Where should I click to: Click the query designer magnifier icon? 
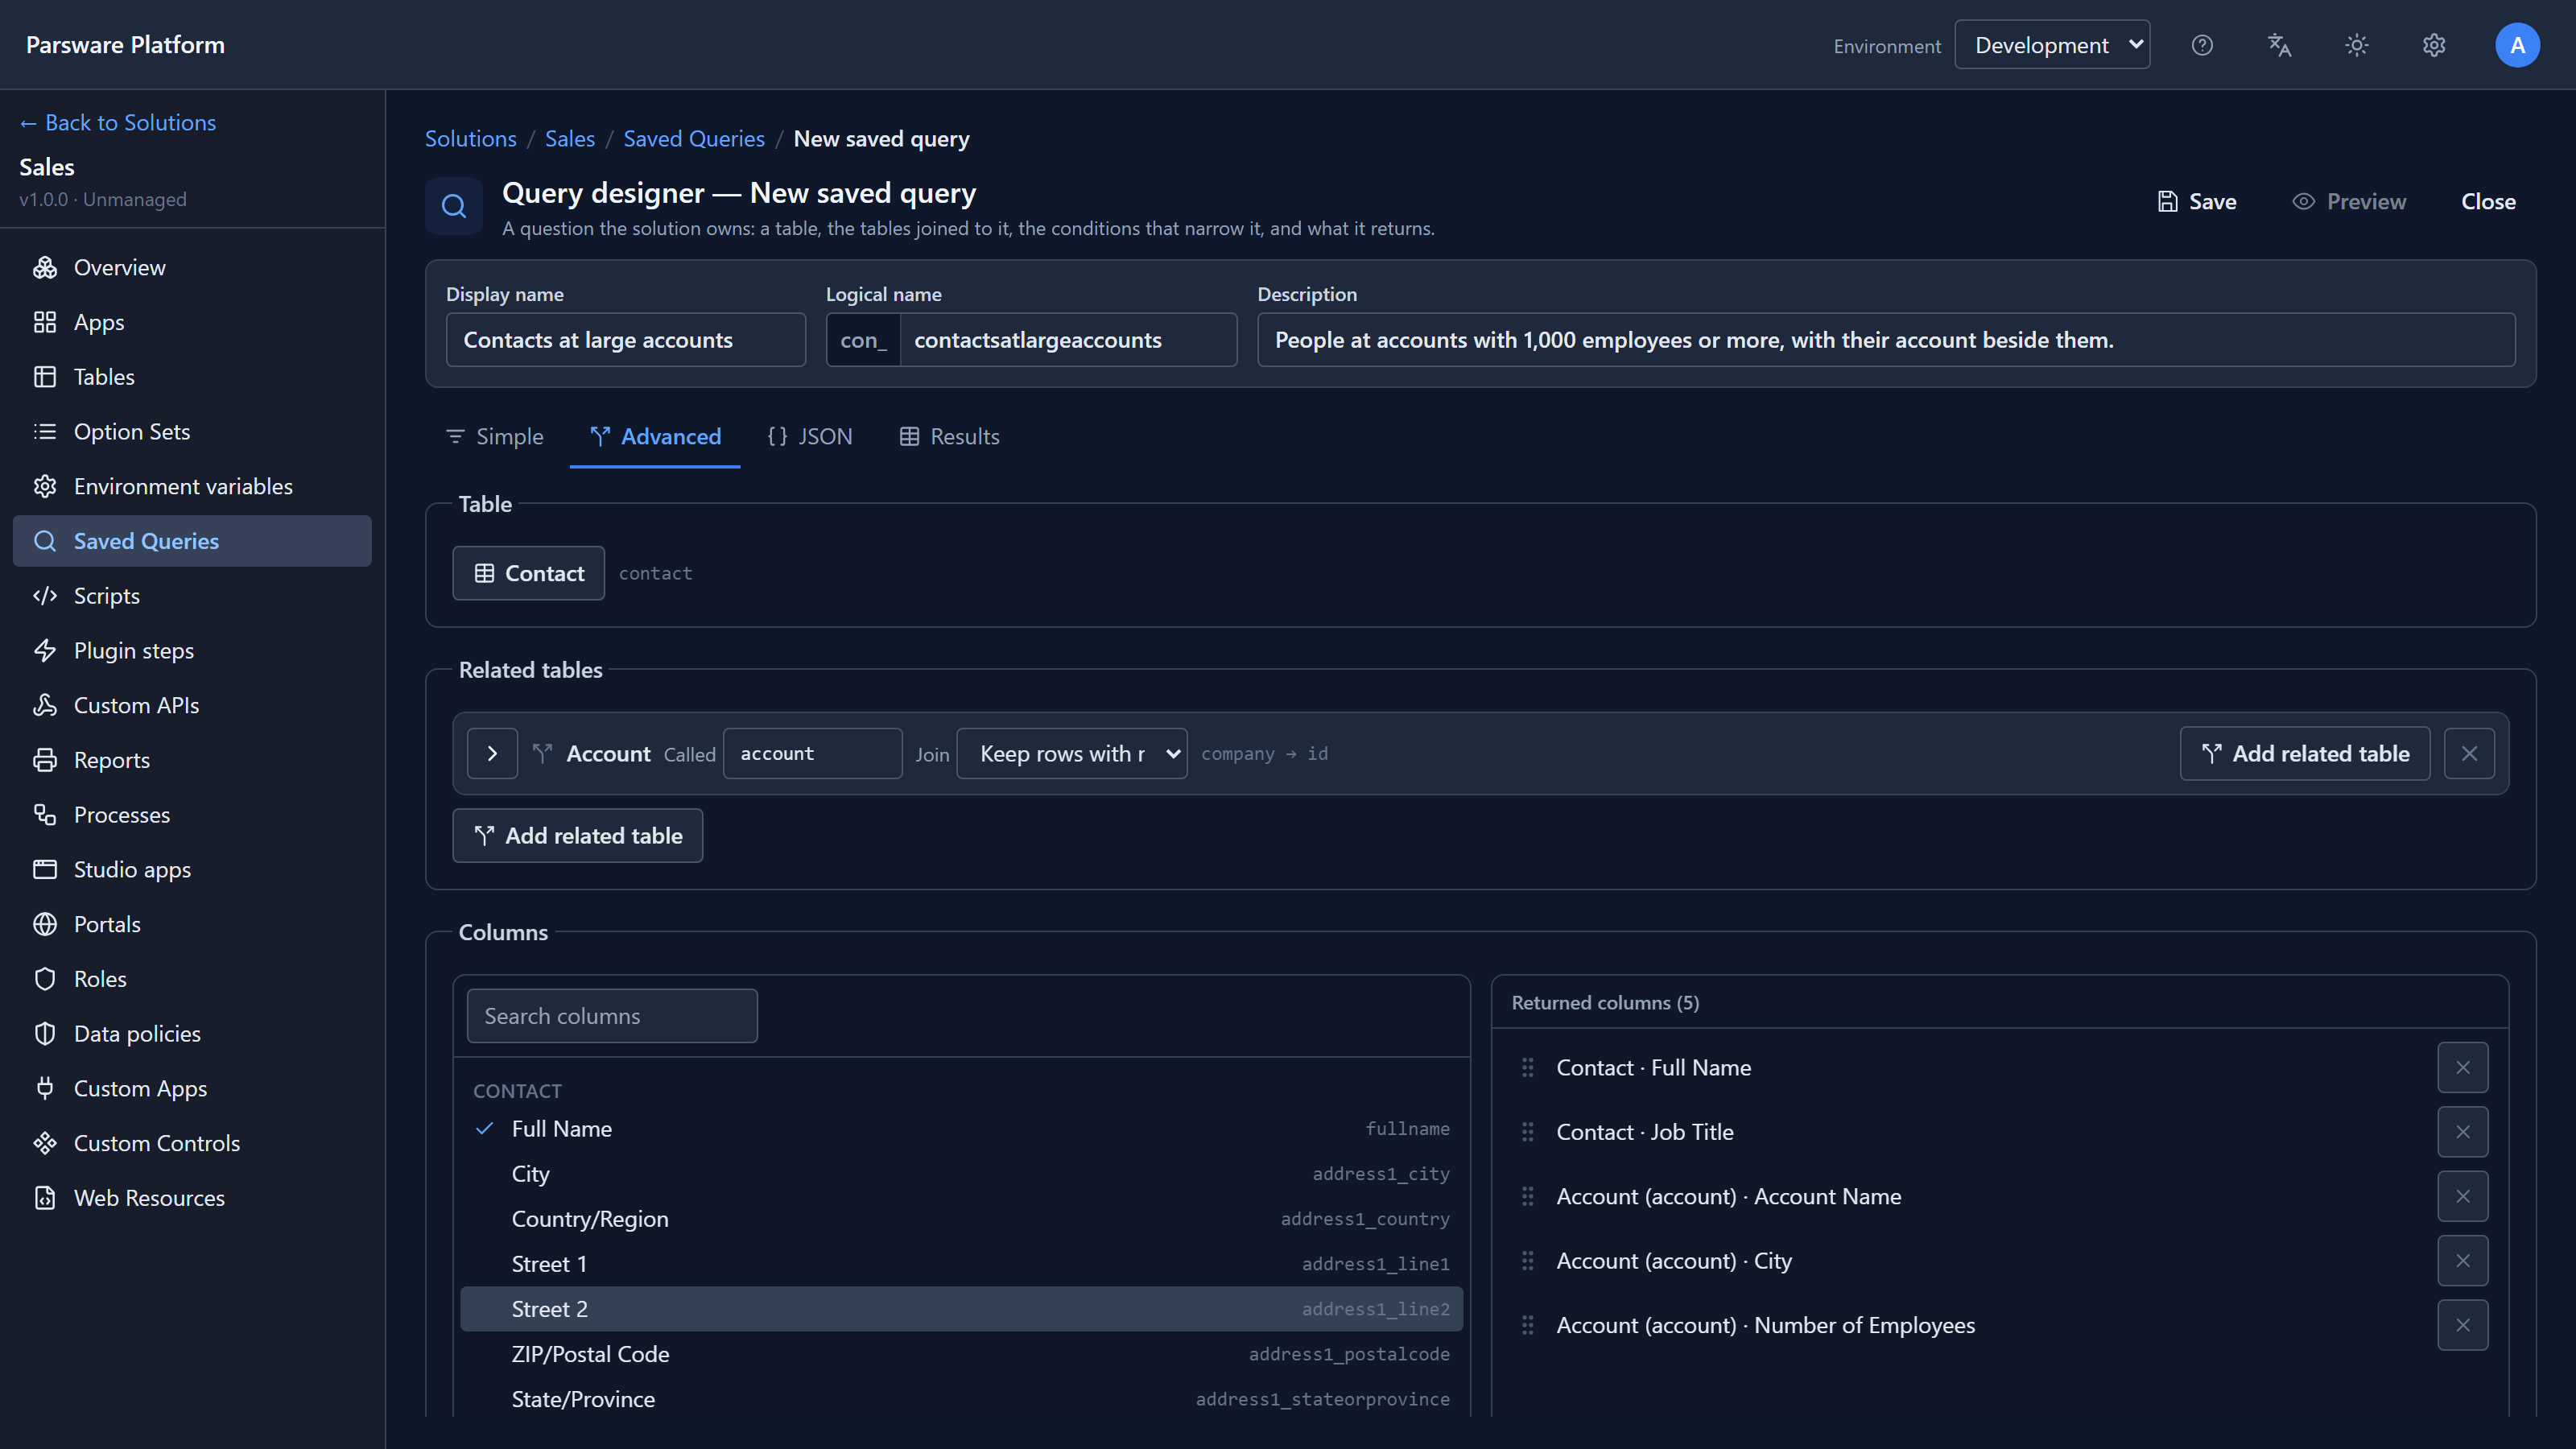click(x=454, y=206)
